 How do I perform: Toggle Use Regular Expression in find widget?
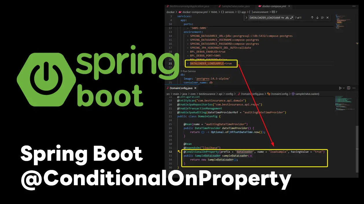(x=292, y=18)
